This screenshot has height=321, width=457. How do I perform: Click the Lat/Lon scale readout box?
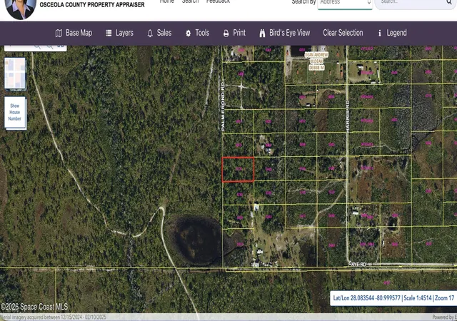coord(393,298)
